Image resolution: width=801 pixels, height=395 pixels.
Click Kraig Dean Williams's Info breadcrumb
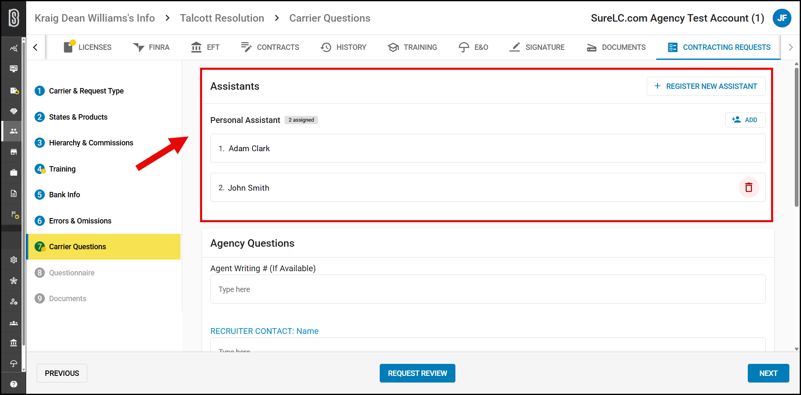[x=95, y=18]
